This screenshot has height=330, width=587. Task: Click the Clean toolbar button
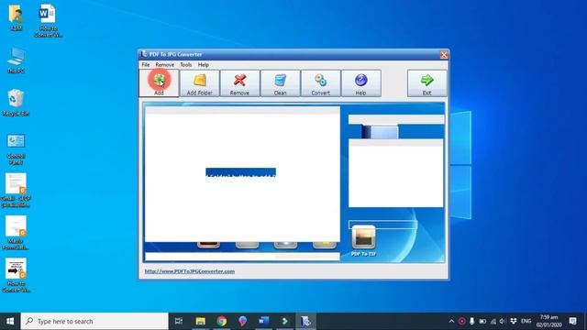(280, 83)
